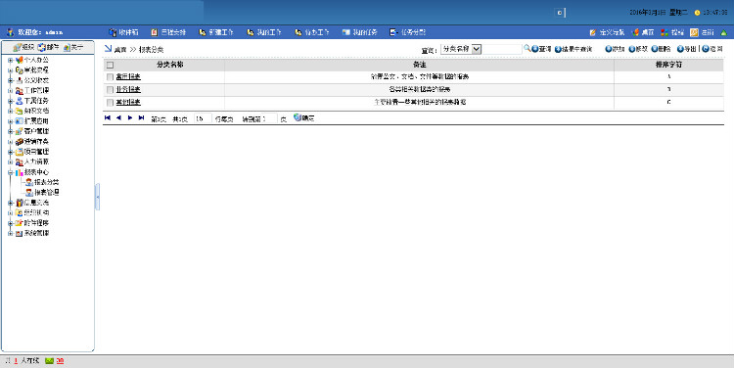Click the admin user avatar icon
The height and width of the screenshot is (368, 734).
[x=11, y=32]
